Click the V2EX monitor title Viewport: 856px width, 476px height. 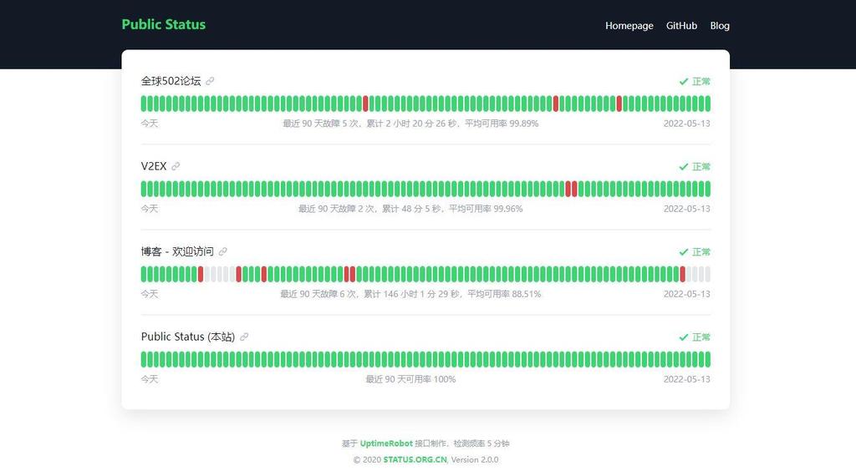(x=154, y=166)
